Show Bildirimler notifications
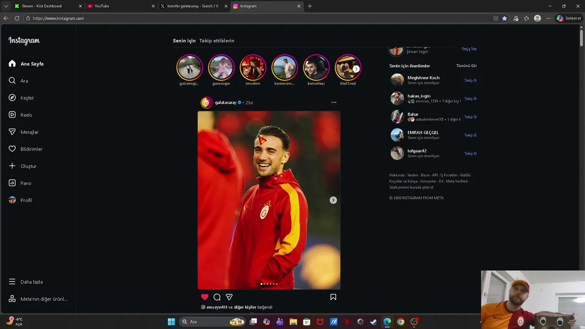The image size is (585, 329). tap(25, 149)
